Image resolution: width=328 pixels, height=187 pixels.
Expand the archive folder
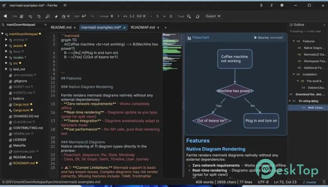[6, 39]
